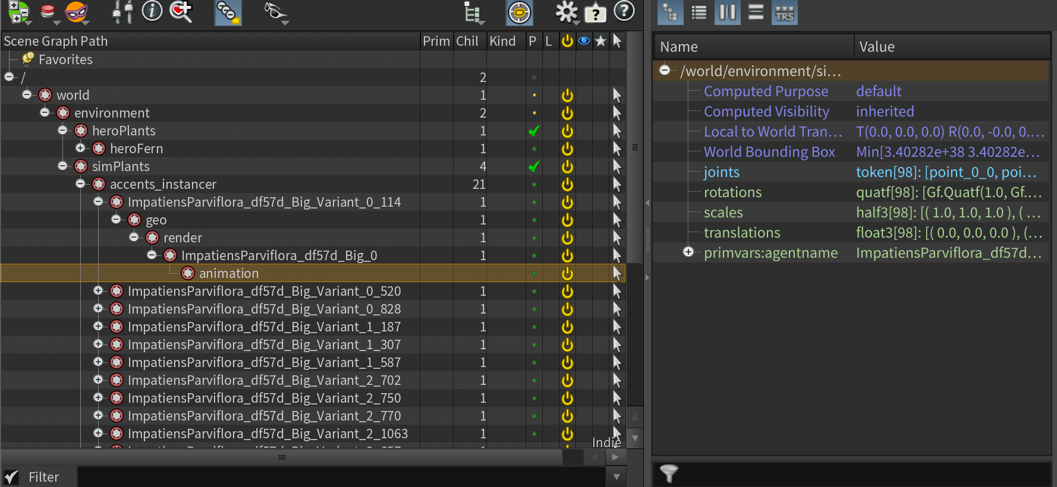This screenshot has width=1057, height=487.
Task: Click the funnel filter icon in properties panel
Action: coord(669,473)
